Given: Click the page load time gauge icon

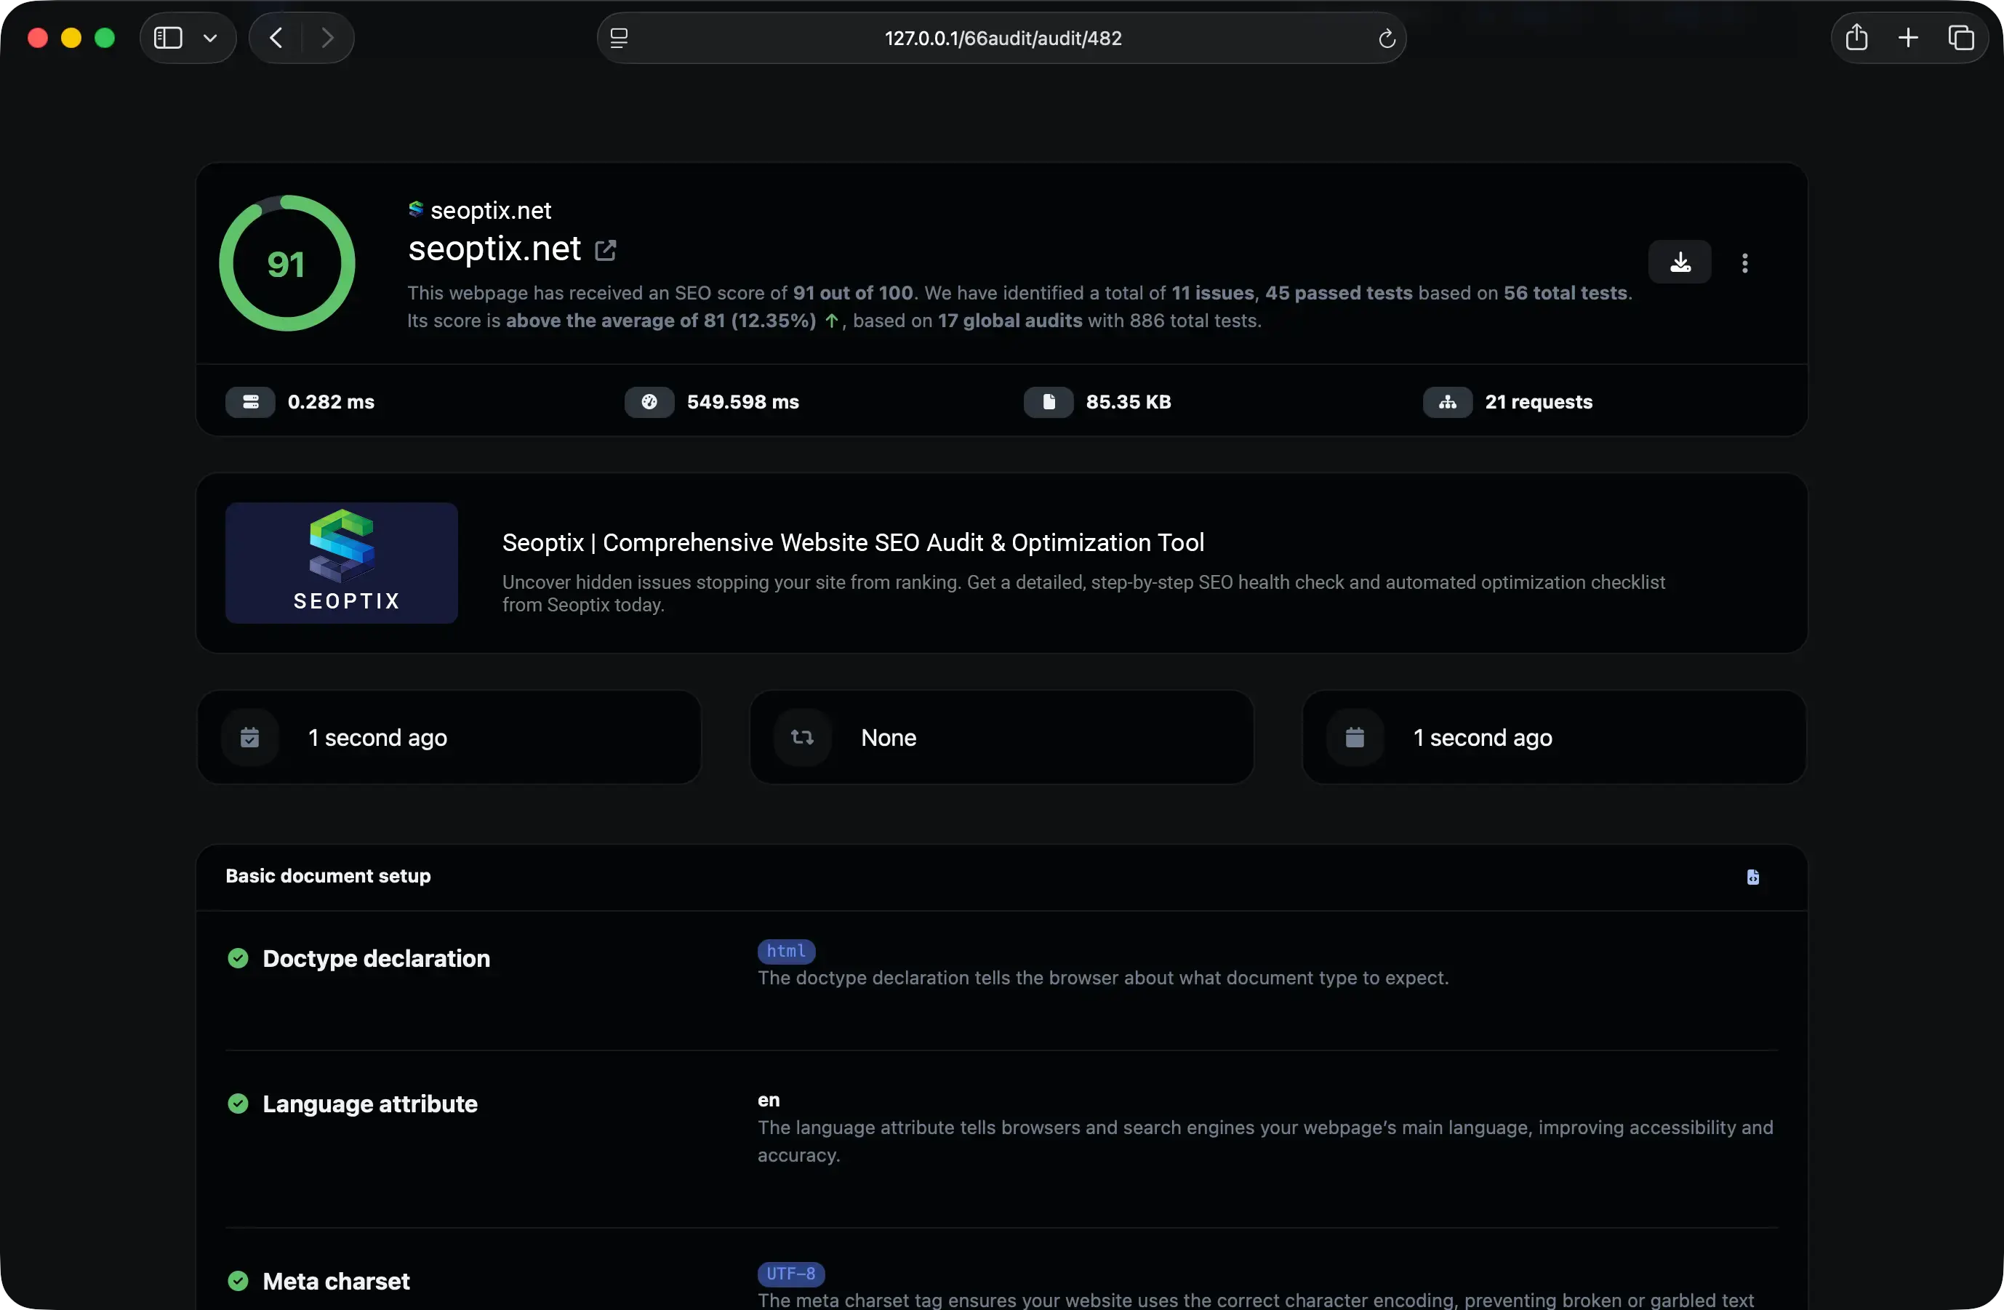Looking at the screenshot, I should coord(649,401).
